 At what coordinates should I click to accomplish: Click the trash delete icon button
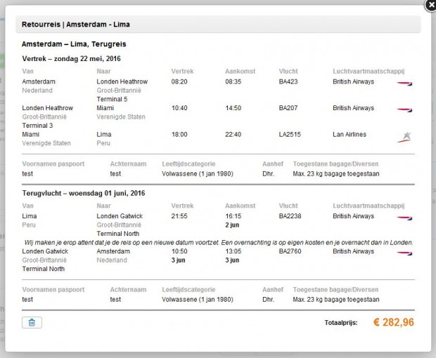pyautogui.click(x=32, y=322)
